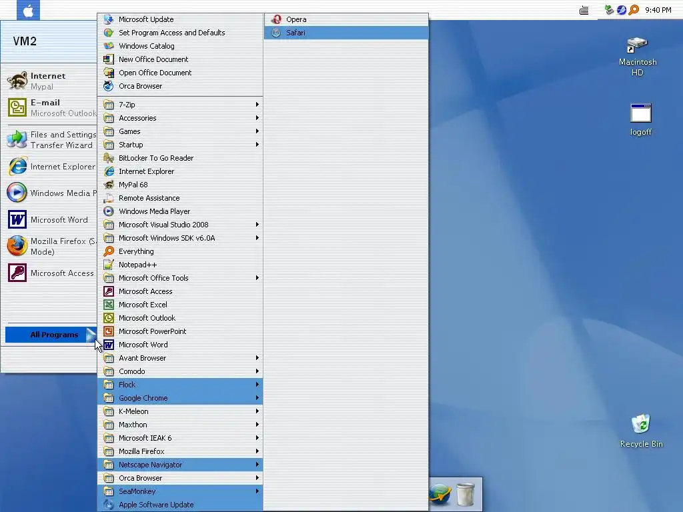Click Internet Explorer icon in start panel
Image resolution: width=683 pixels, height=512 pixels.
tap(17, 167)
